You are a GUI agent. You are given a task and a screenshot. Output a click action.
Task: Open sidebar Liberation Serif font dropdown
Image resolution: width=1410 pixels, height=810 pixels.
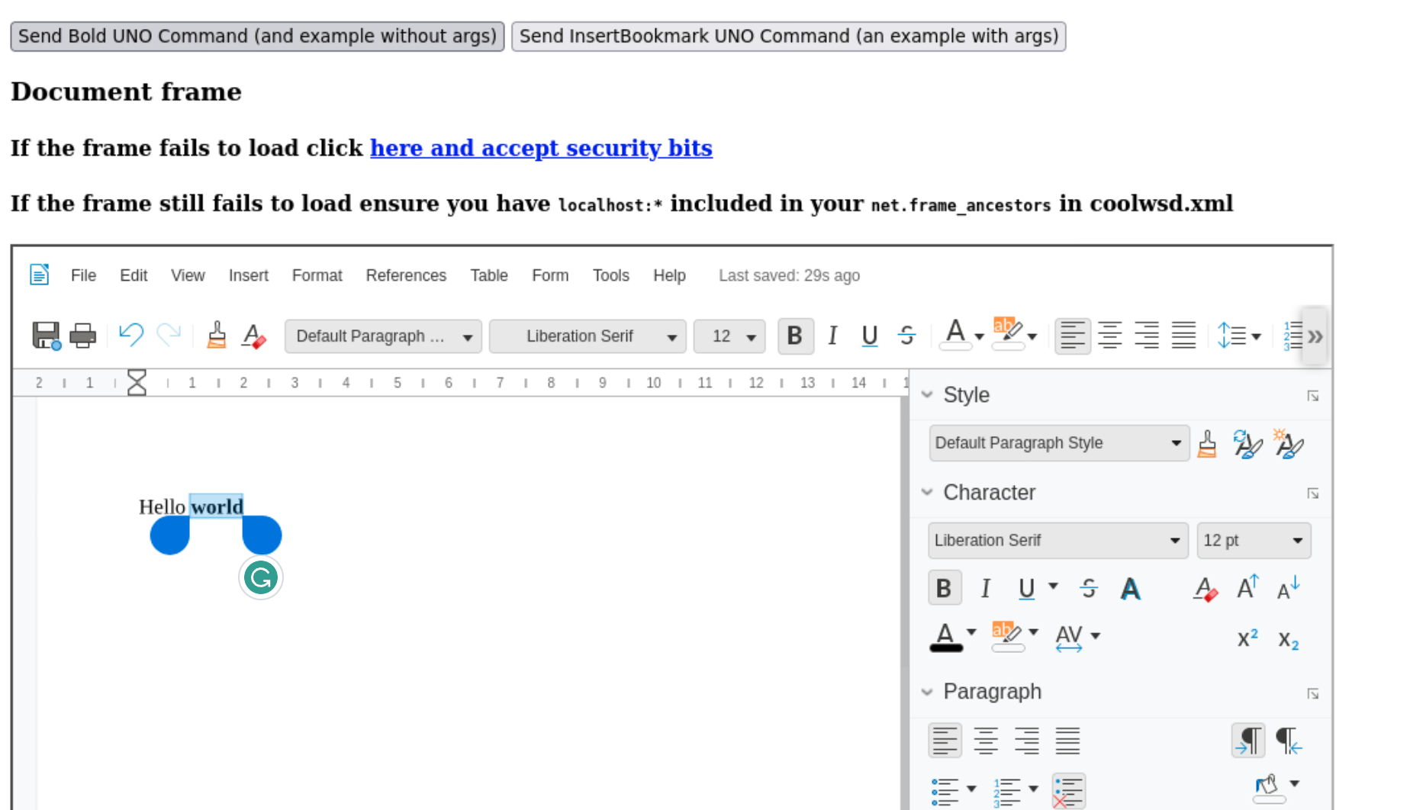[x=1058, y=541]
